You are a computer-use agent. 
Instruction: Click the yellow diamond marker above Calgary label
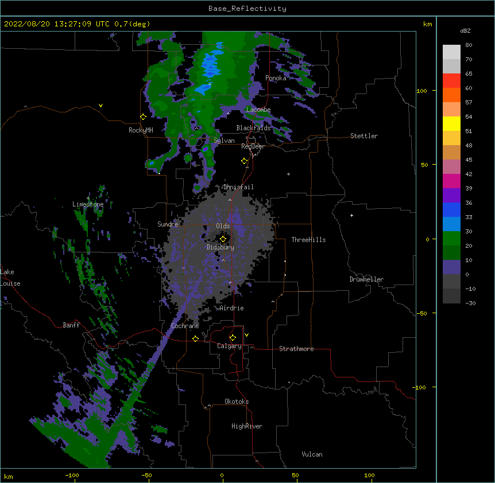coord(233,338)
